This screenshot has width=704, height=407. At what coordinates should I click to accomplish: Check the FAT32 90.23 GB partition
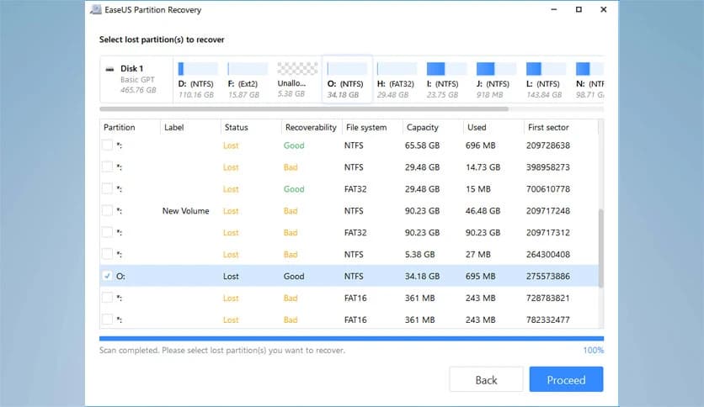(x=107, y=232)
